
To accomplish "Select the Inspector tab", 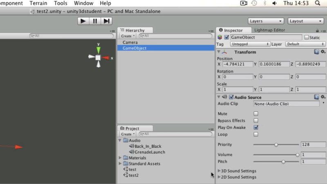I will (x=233, y=30).
